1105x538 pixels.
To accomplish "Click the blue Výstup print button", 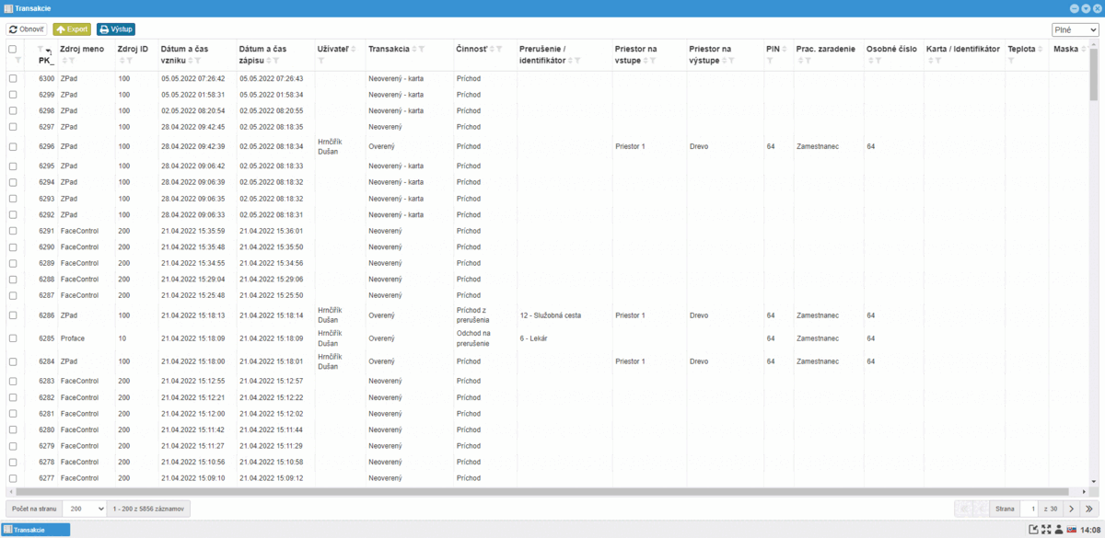I will (116, 29).
